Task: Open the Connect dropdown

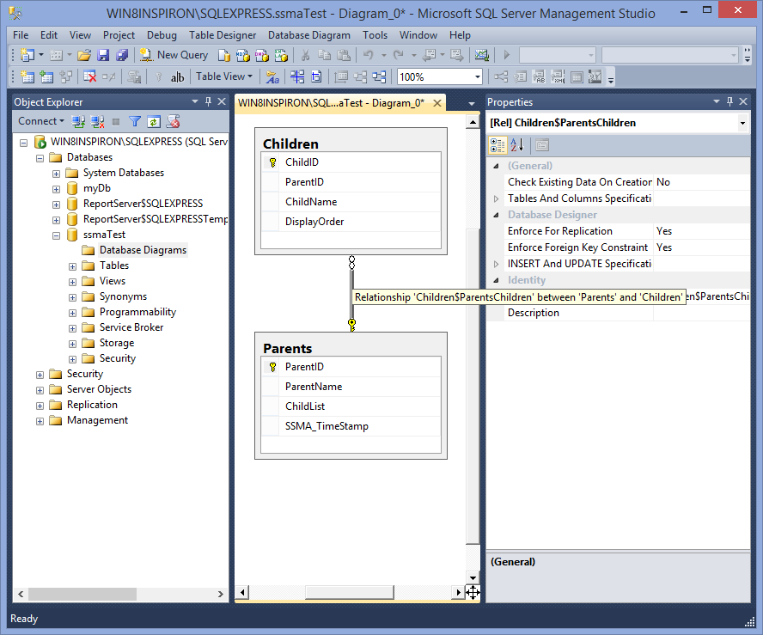Action: coord(41,121)
